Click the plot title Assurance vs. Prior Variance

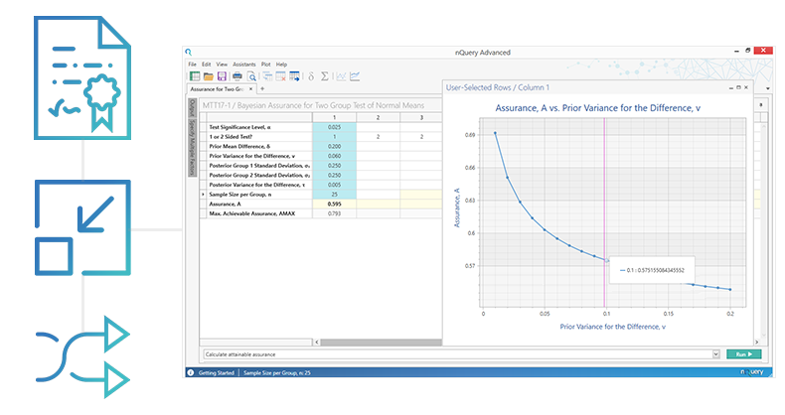598,108
